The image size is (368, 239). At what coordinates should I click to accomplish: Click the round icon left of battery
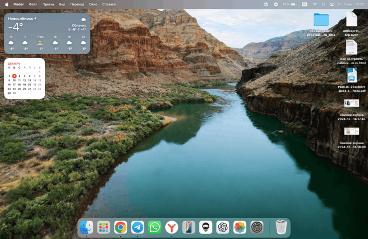tap(276, 4)
